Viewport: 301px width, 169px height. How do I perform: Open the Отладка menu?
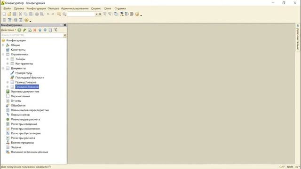click(x=53, y=8)
